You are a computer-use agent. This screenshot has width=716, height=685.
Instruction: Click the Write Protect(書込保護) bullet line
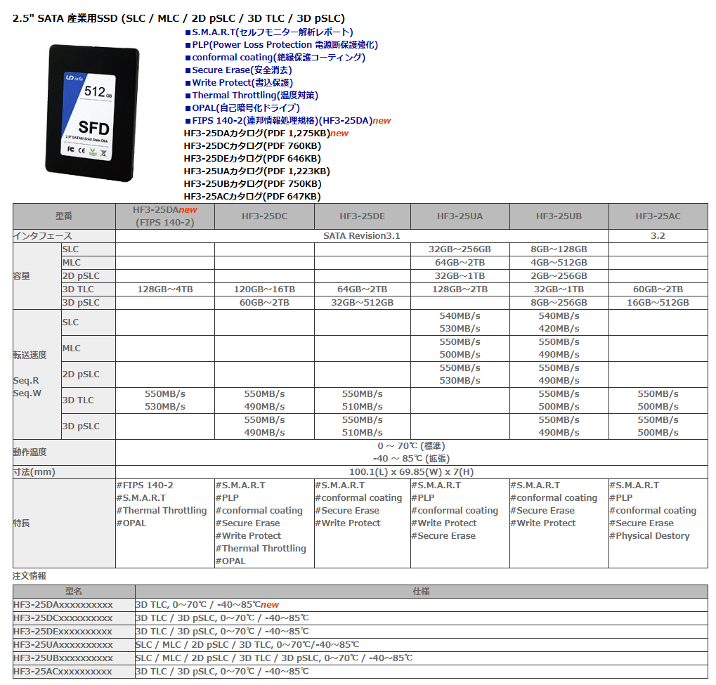click(239, 83)
